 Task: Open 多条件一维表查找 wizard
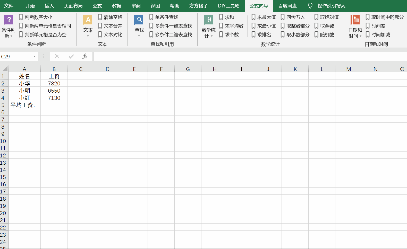[x=171, y=26]
